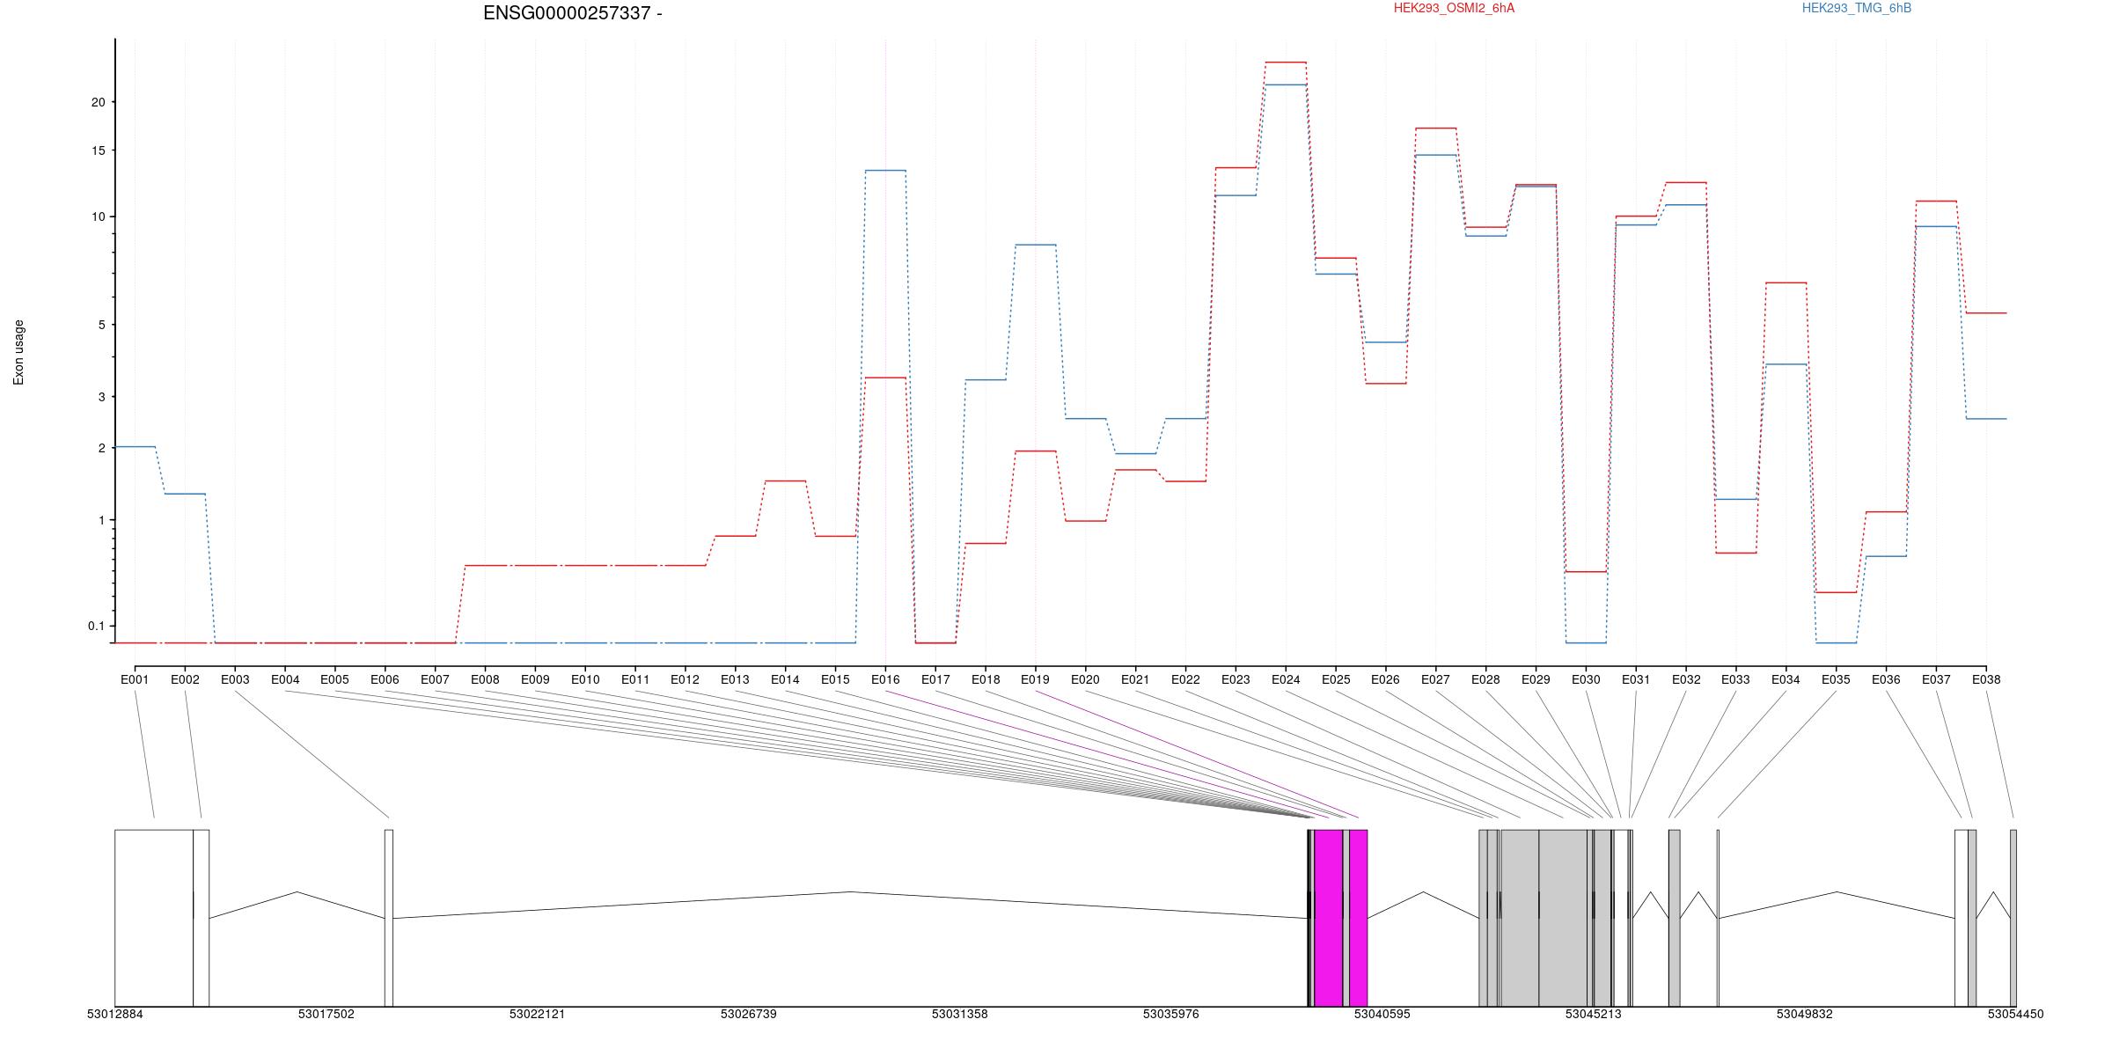Click the large gray exon cluster block
Viewport: 2112px width, 1056px height.
1544,918
